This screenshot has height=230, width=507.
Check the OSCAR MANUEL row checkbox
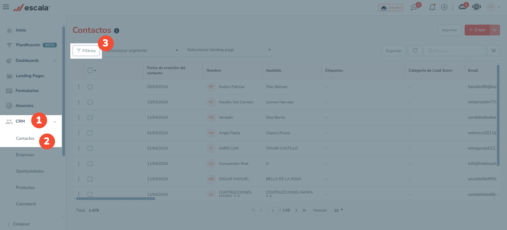tap(90, 179)
